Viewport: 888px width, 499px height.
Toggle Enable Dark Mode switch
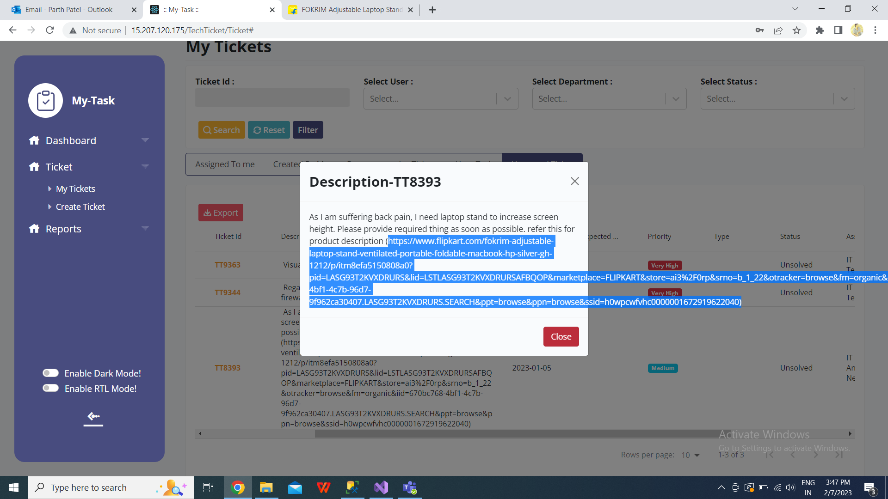[x=50, y=373]
